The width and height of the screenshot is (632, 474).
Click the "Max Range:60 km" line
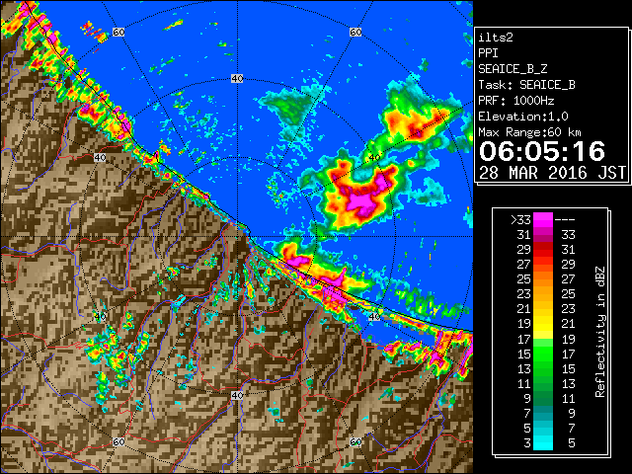click(x=529, y=132)
